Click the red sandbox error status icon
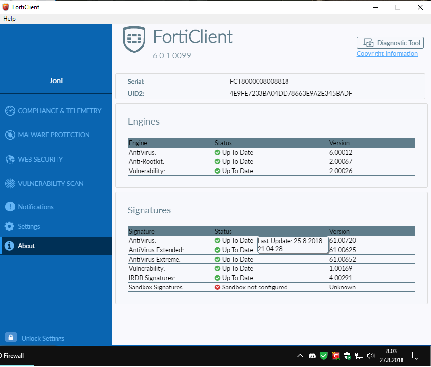Screen dimensions: 431x367 217,287
